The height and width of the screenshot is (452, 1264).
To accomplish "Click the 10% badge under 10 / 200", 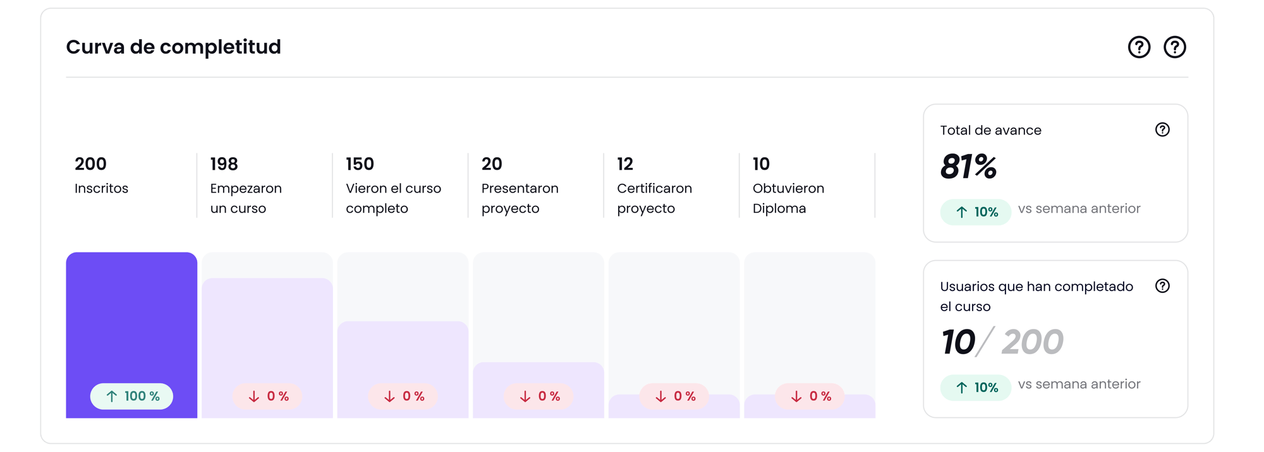I will click(x=976, y=388).
